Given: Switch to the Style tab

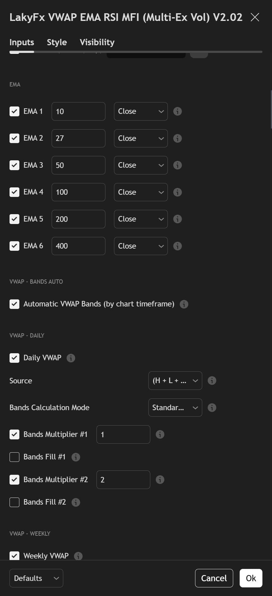Looking at the screenshot, I should click(x=57, y=42).
